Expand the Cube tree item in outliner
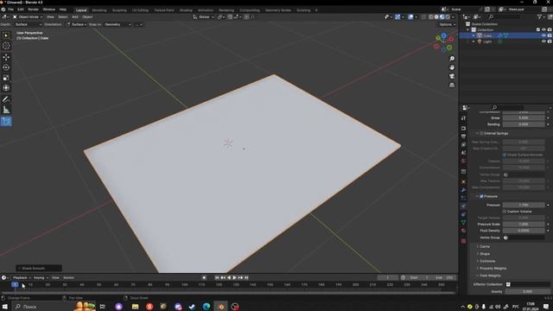Screen dimensions: 553x311 pos(474,35)
